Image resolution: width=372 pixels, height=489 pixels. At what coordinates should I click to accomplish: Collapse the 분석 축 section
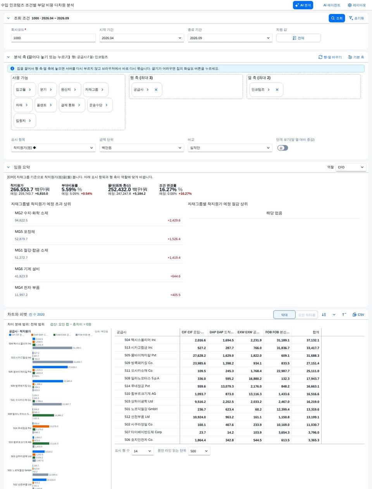pos(9,57)
